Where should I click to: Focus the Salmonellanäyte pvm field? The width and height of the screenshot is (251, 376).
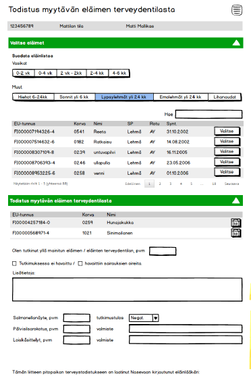77,318
